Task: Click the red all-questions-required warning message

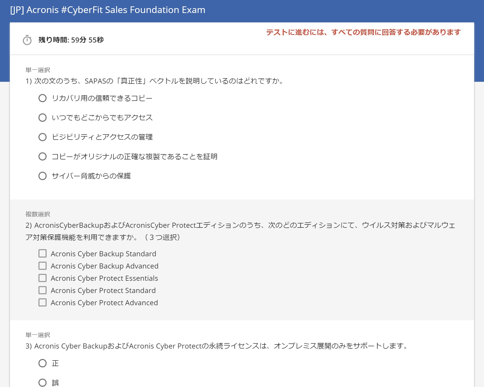Action: click(363, 32)
